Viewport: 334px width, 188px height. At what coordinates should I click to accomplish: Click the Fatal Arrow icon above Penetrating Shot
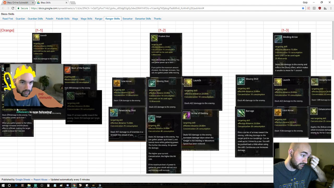pyautogui.click(x=117, y=83)
